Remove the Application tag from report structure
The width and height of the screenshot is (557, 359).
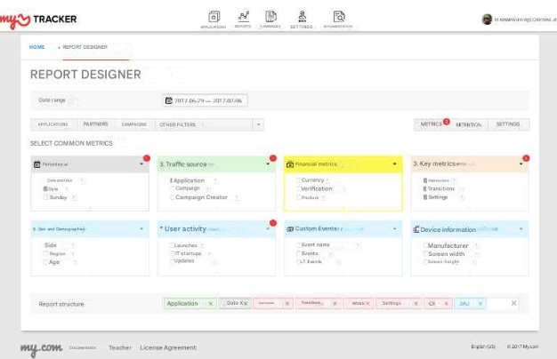[210, 303]
